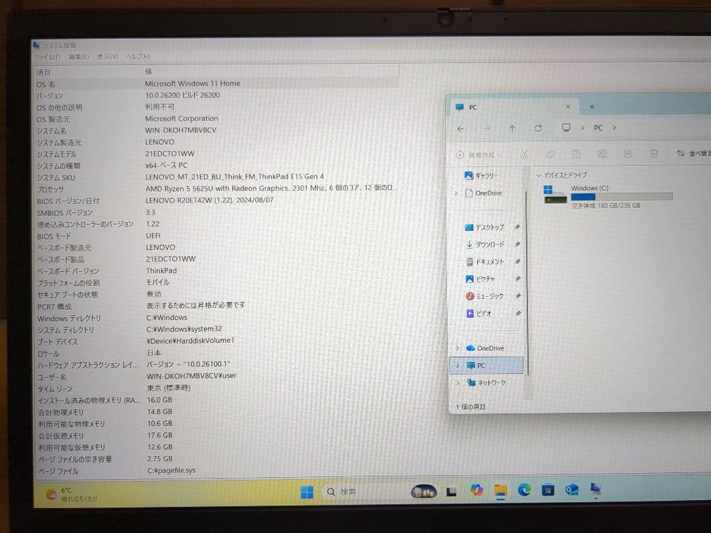Open ミュージック in quick access

485,296
